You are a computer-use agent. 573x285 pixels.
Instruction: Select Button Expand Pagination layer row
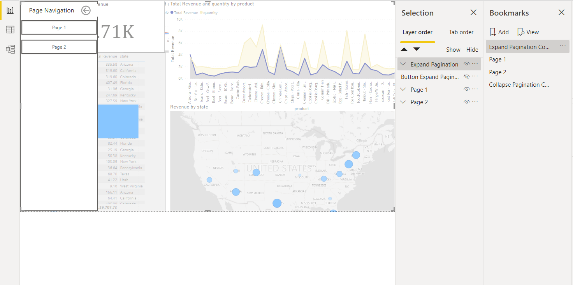(x=439, y=77)
